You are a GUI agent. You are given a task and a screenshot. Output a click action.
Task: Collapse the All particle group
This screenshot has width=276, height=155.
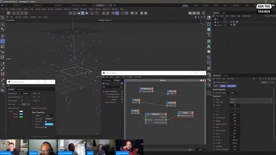9,112
